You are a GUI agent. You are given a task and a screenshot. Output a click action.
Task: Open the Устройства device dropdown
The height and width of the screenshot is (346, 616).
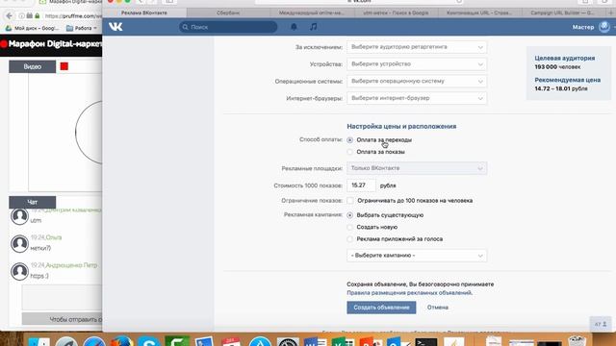click(417, 64)
